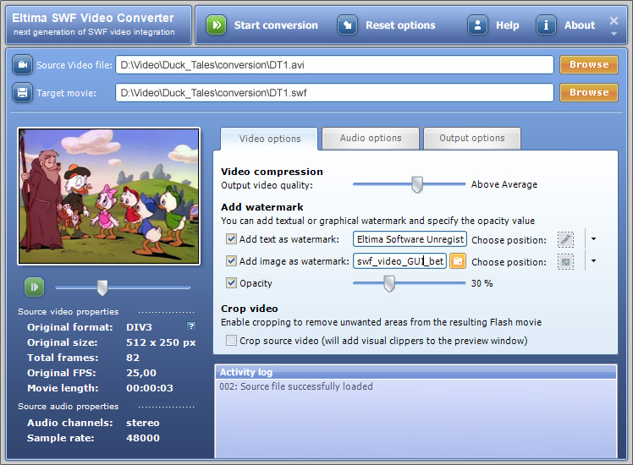Click the preview seek slider handle
633x465 pixels.
102,288
